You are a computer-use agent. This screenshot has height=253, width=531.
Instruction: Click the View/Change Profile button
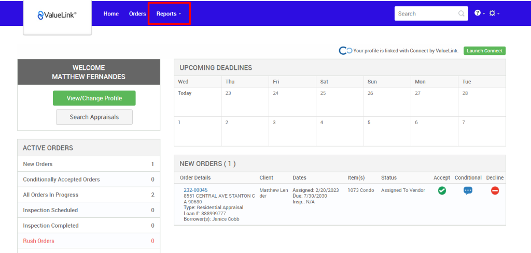click(94, 98)
